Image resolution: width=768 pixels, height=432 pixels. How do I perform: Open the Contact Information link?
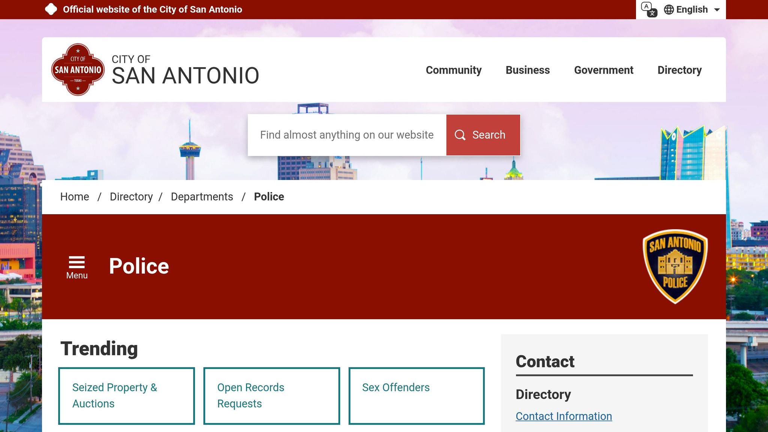tap(564, 416)
